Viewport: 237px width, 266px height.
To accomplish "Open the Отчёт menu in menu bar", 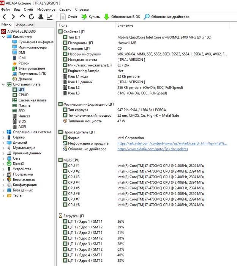I will click(x=28, y=9).
